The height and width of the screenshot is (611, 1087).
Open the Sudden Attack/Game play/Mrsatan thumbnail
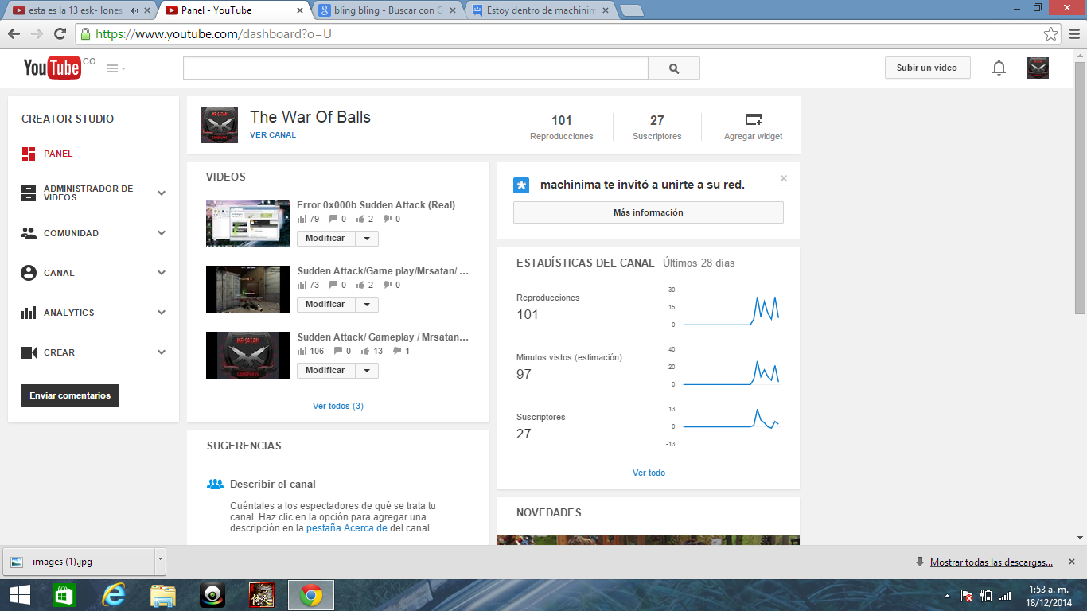(248, 289)
